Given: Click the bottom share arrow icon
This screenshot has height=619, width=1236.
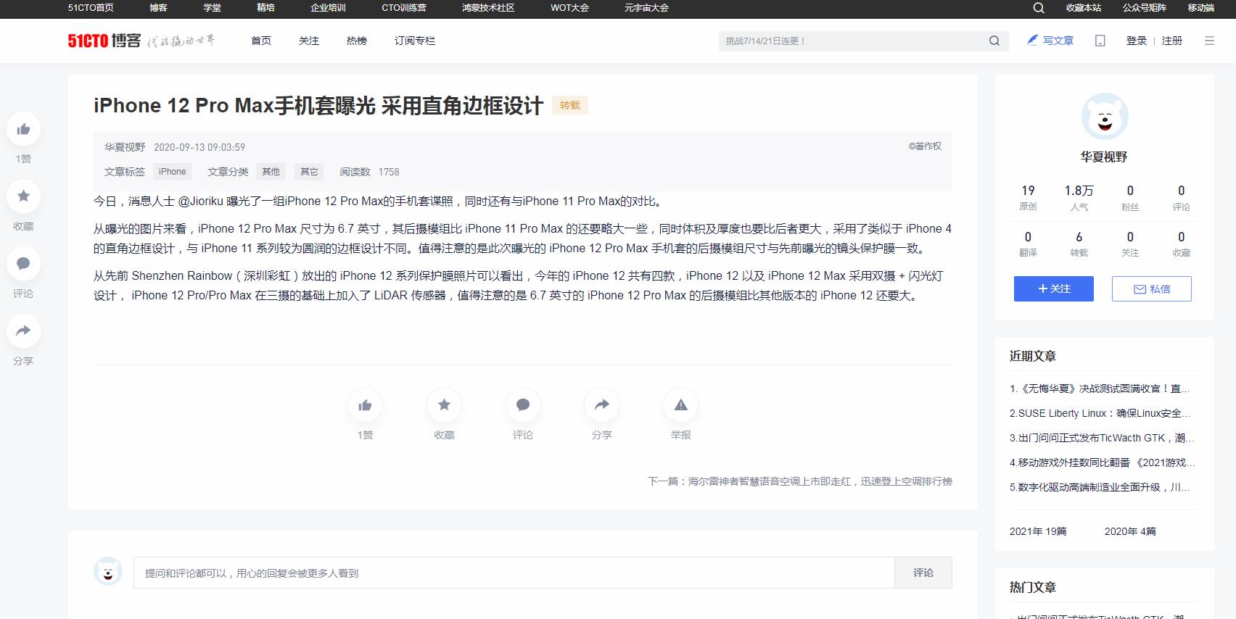Looking at the screenshot, I should [602, 405].
